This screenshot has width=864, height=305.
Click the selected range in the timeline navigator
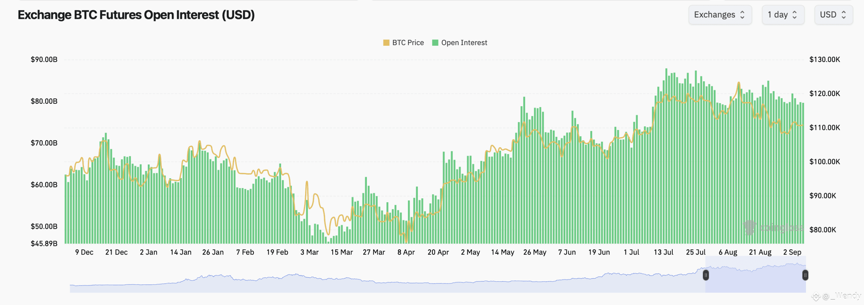(x=755, y=275)
